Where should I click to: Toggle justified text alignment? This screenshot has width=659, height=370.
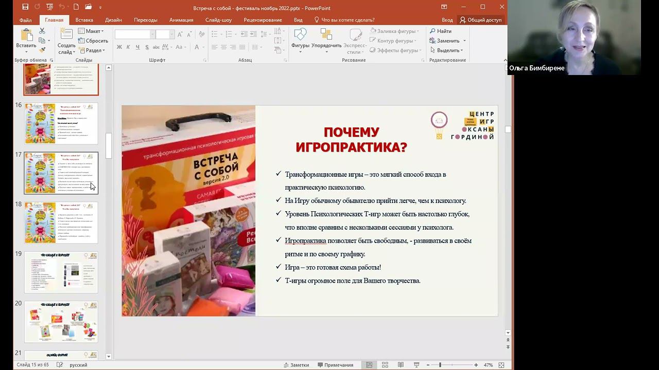pyautogui.click(x=242, y=47)
